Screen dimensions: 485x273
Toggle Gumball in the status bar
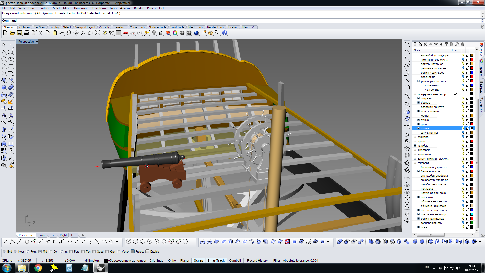click(x=235, y=261)
